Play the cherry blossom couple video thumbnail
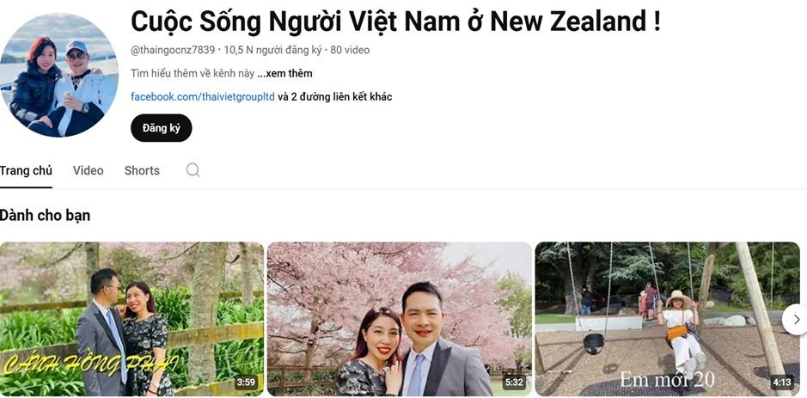Screen dimensions: 807x398 400,319
